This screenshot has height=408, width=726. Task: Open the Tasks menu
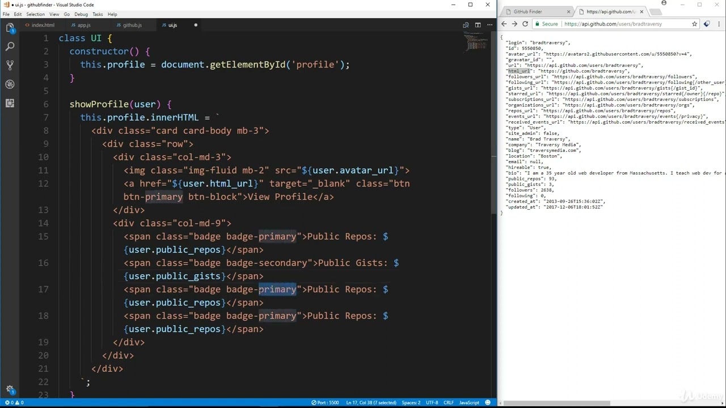[x=98, y=14]
